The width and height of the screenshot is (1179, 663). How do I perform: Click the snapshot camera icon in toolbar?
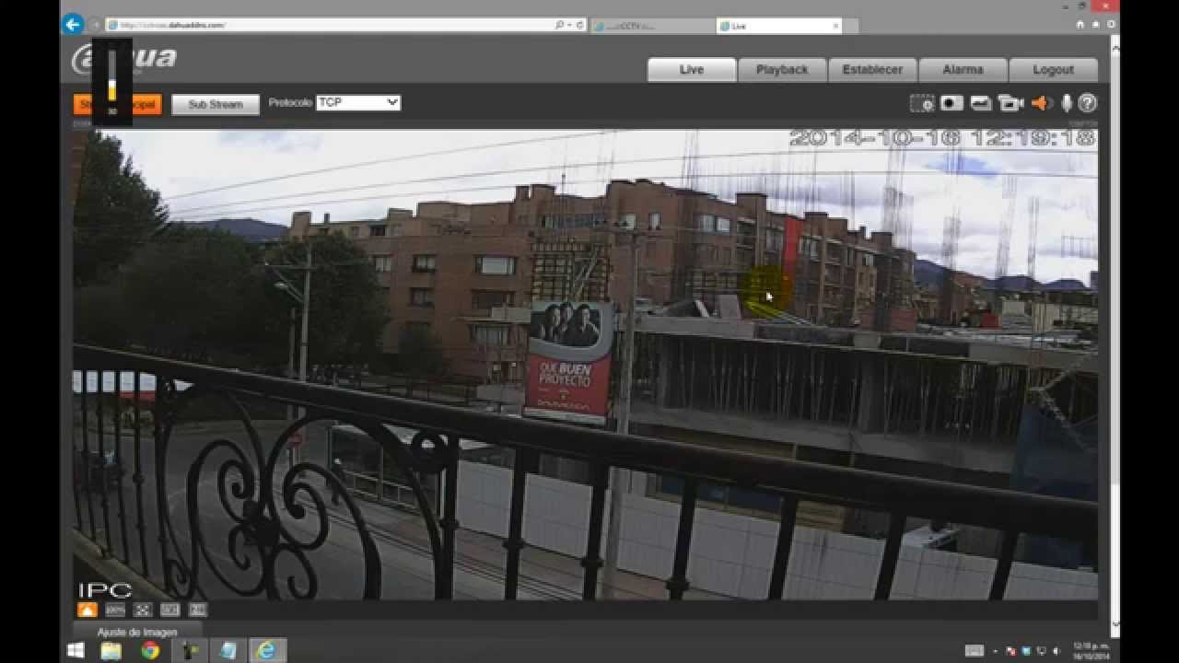951,103
